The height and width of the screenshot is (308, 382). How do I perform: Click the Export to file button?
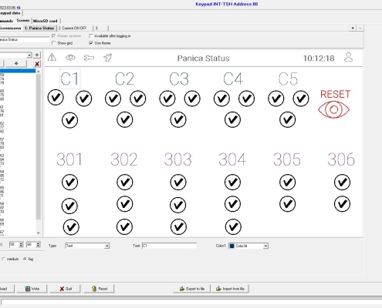click(x=192, y=289)
